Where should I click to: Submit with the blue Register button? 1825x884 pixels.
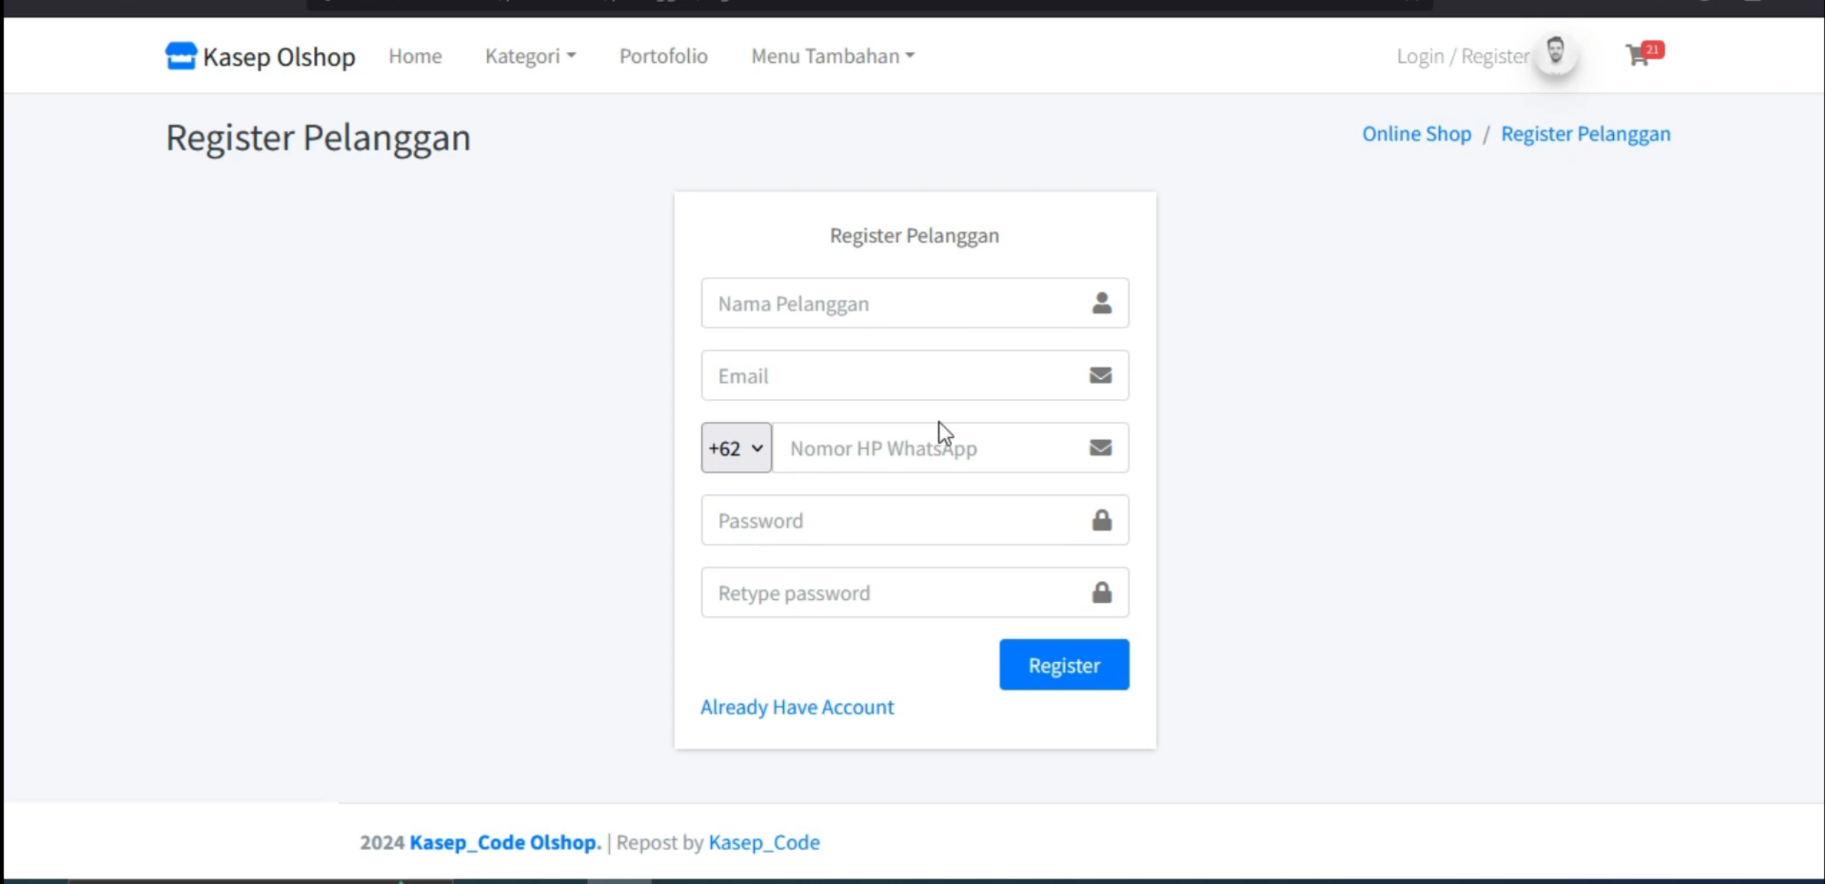pyautogui.click(x=1064, y=664)
